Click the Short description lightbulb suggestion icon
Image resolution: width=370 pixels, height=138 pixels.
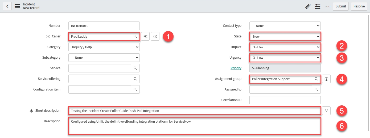(x=326, y=111)
